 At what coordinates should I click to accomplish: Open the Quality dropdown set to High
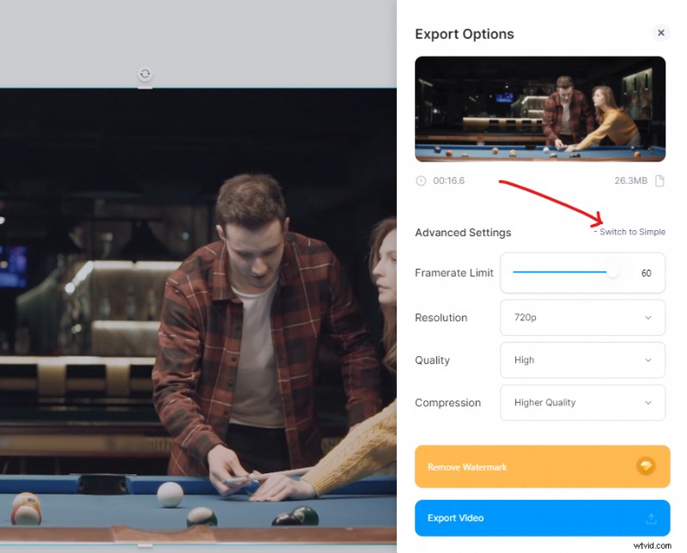tap(582, 360)
